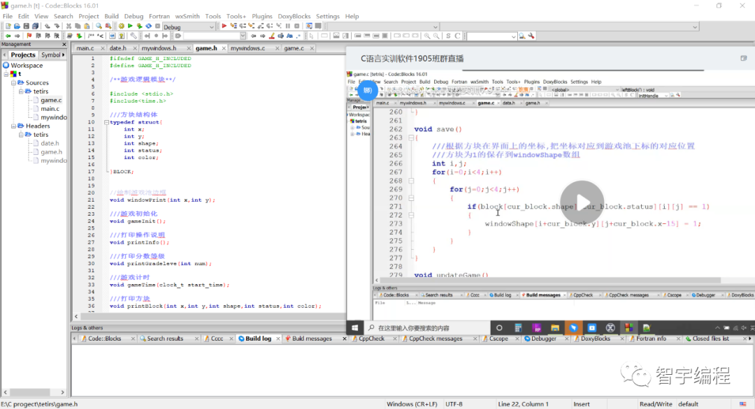Click the Management panel horizontal scrollbar
The image size is (755, 409).
pyautogui.click(x=34, y=392)
